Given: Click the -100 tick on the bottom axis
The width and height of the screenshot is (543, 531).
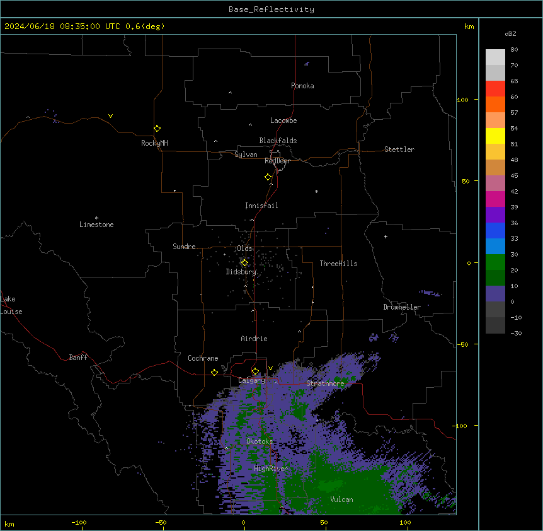Looking at the screenshot, I should tap(79, 523).
